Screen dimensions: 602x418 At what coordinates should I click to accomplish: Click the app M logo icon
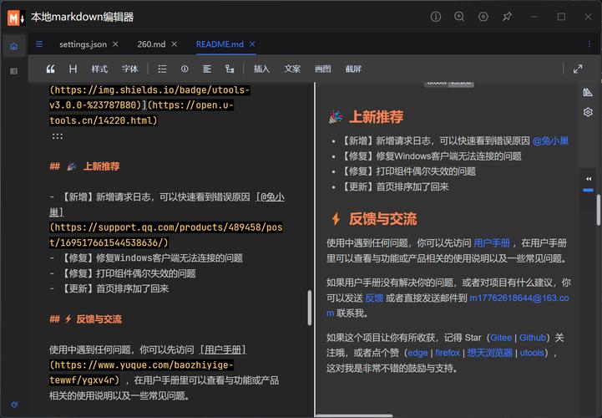16,18
